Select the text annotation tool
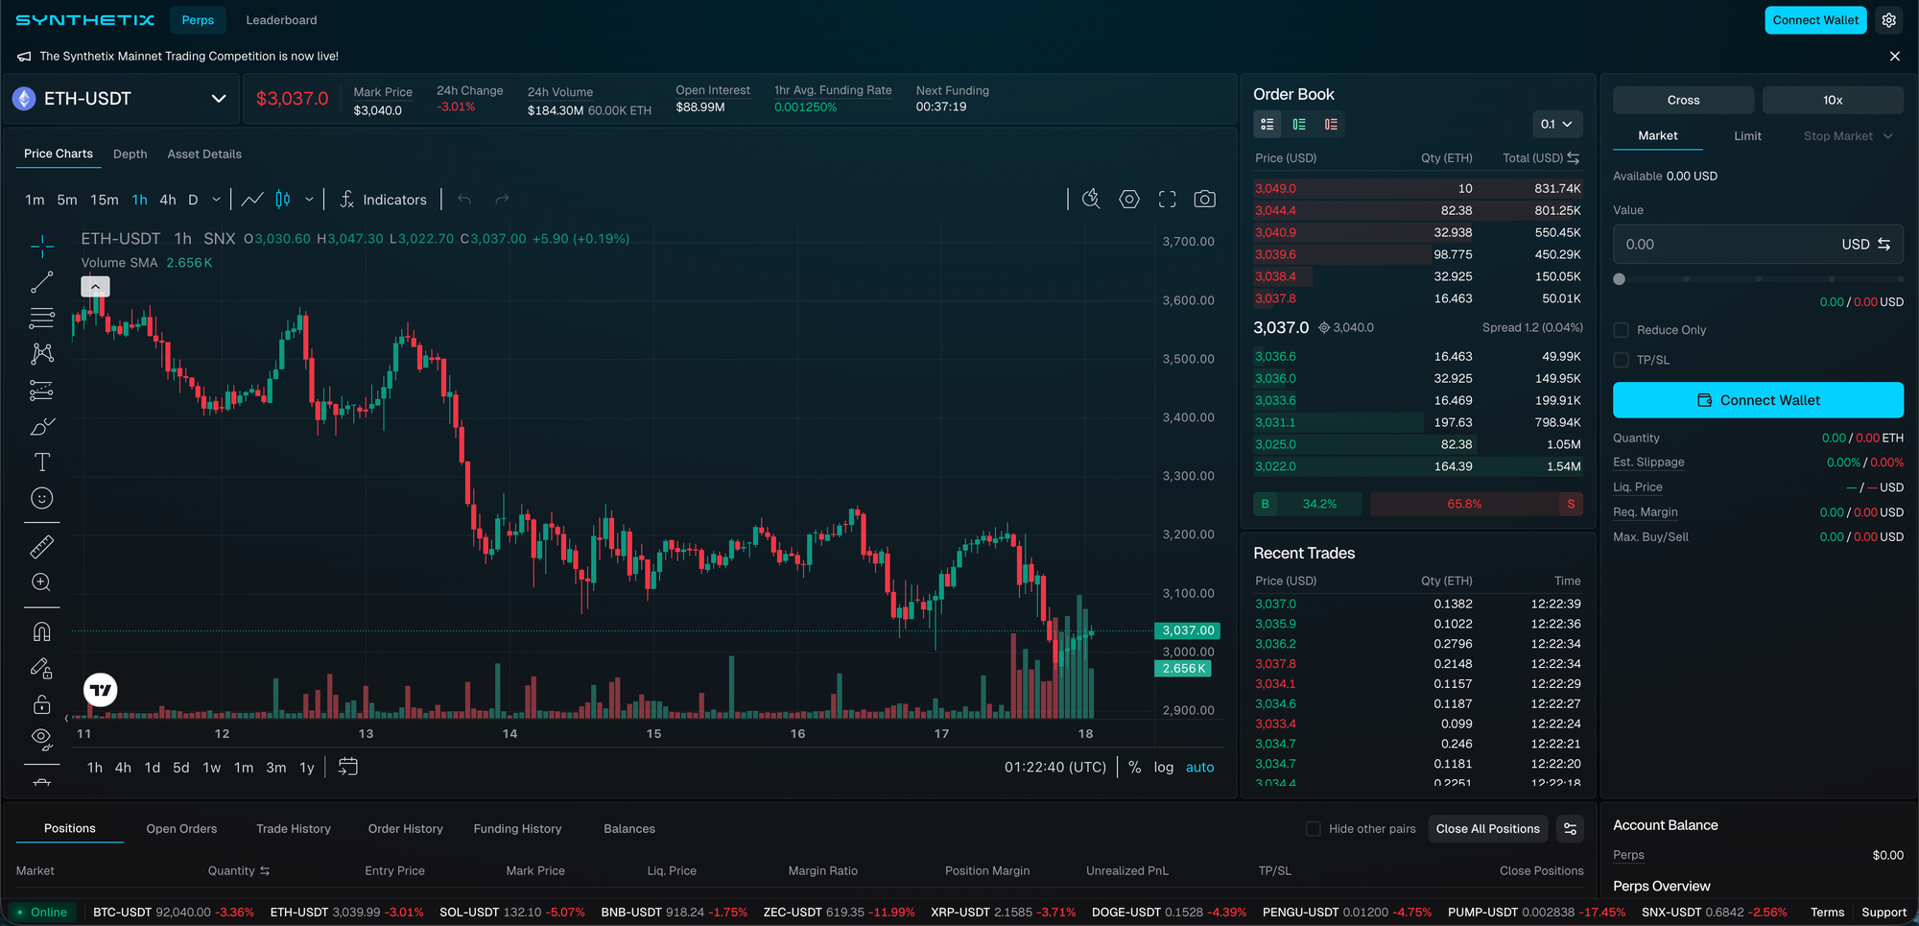Screen dimensions: 1919x926 click(42, 463)
